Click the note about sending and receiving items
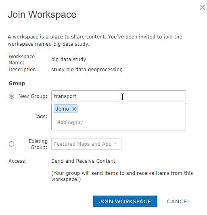 pyautogui.click(x=122, y=176)
